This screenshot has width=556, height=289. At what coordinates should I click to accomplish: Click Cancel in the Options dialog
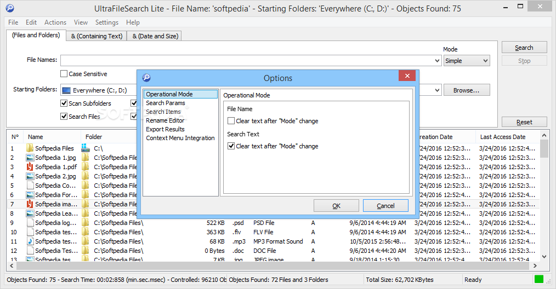point(385,206)
